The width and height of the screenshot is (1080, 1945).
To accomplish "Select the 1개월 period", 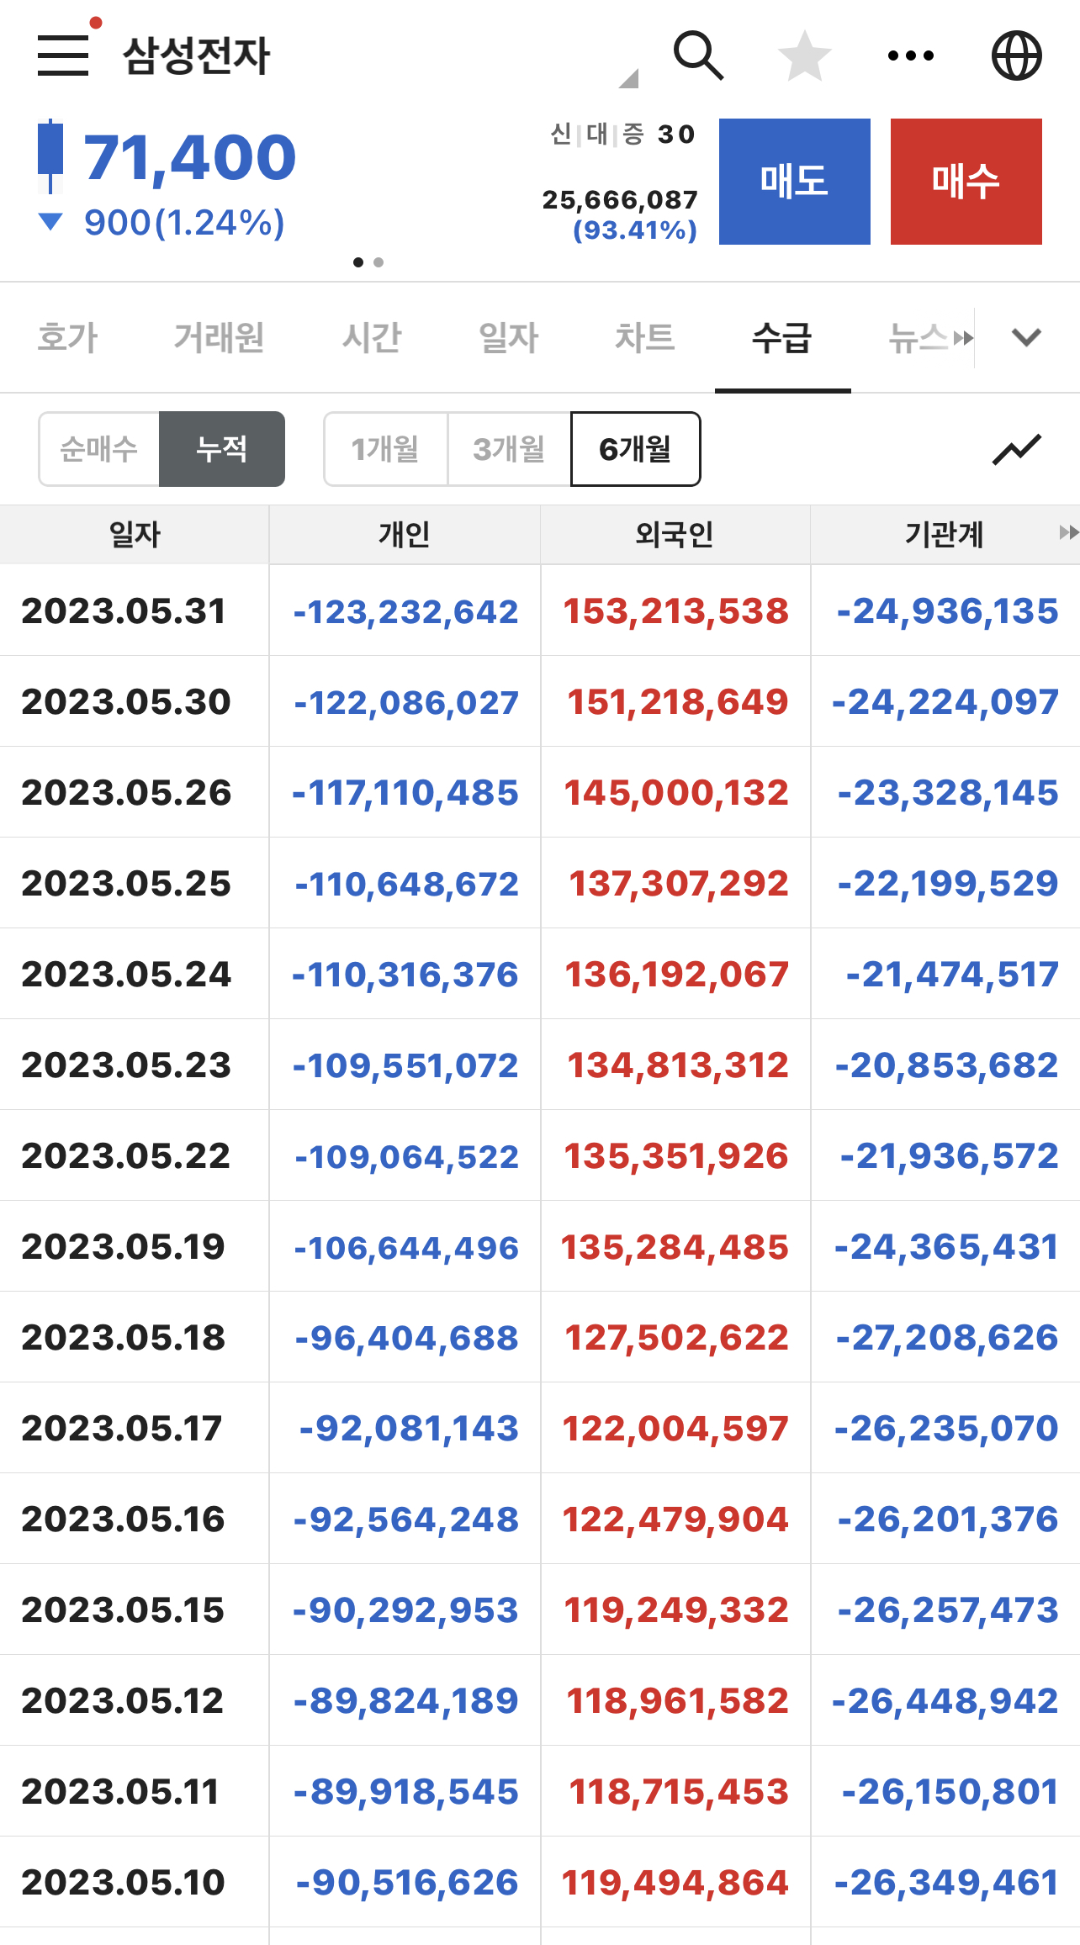I will 385,449.
